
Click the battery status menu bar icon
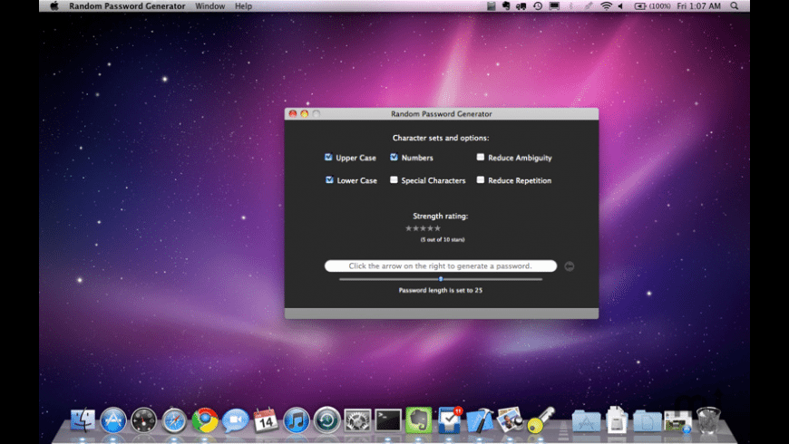click(x=652, y=6)
